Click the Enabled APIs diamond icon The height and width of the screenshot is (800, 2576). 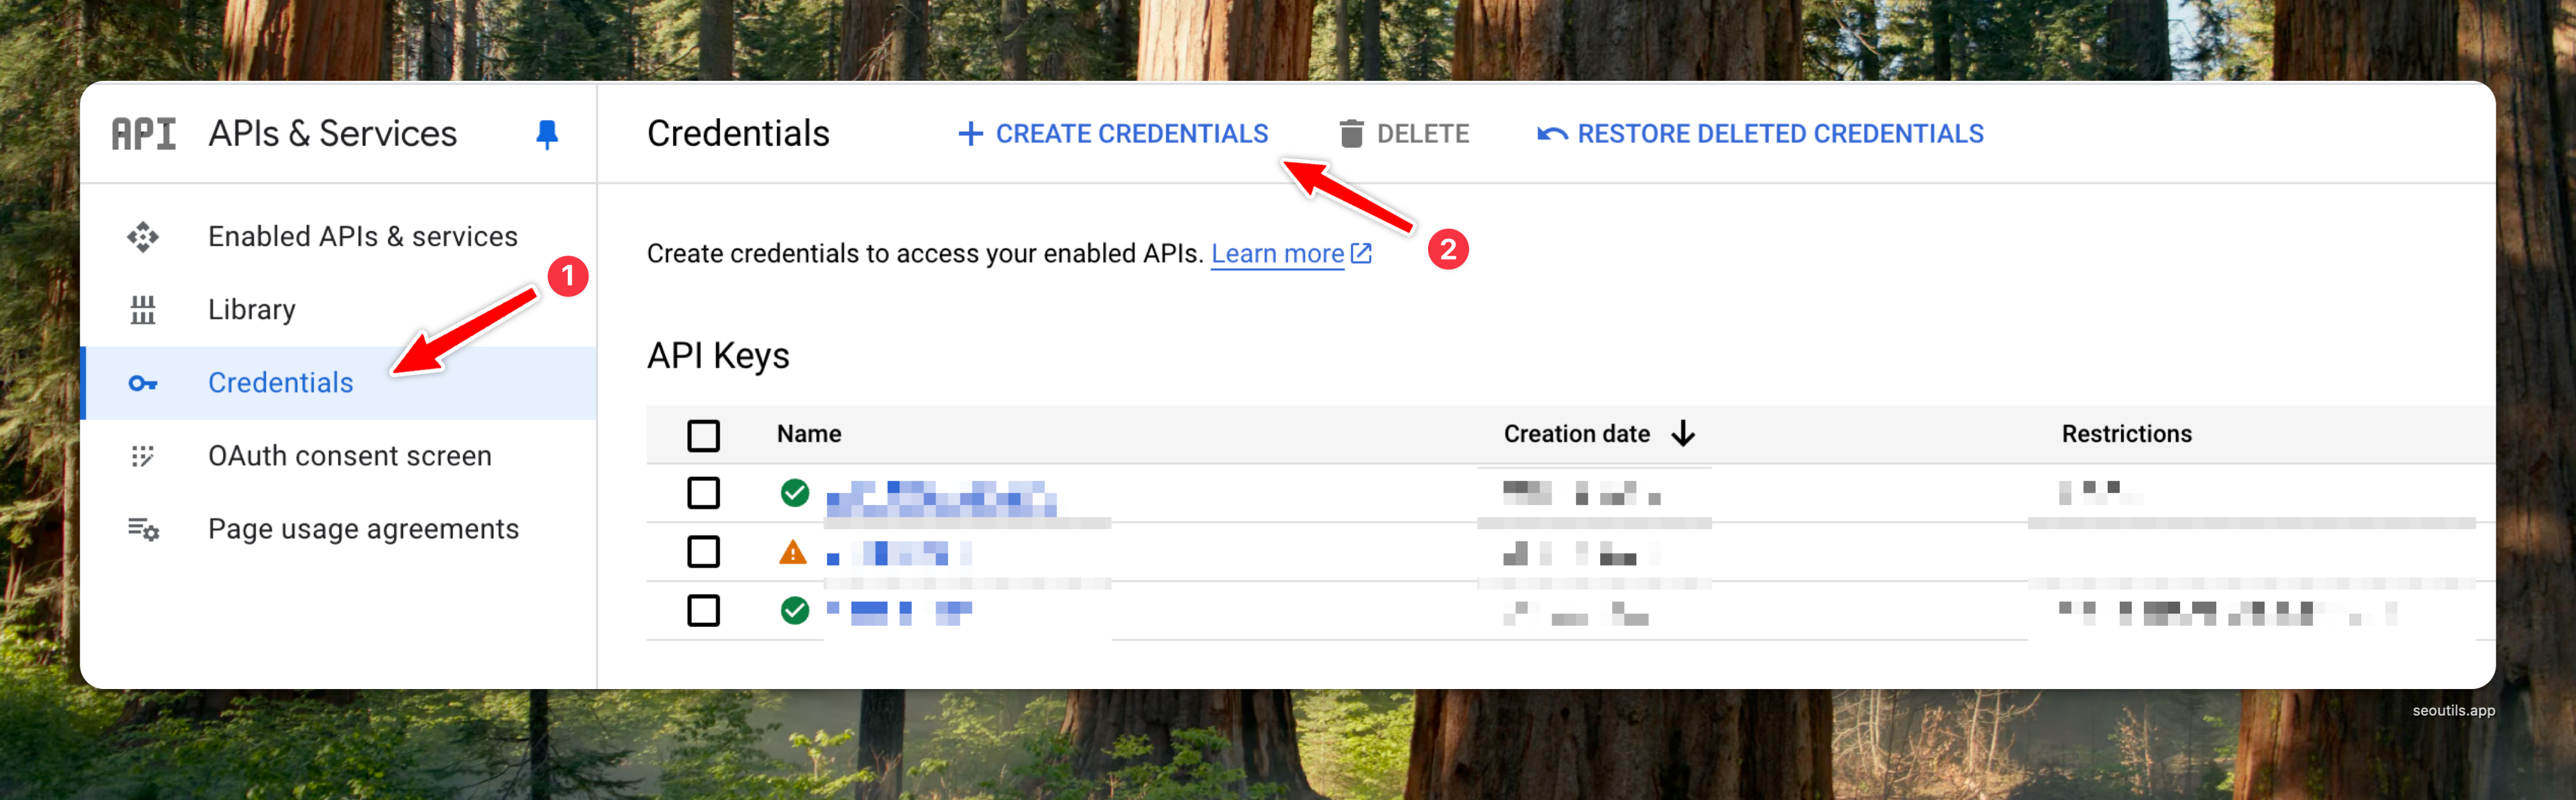pos(143,237)
